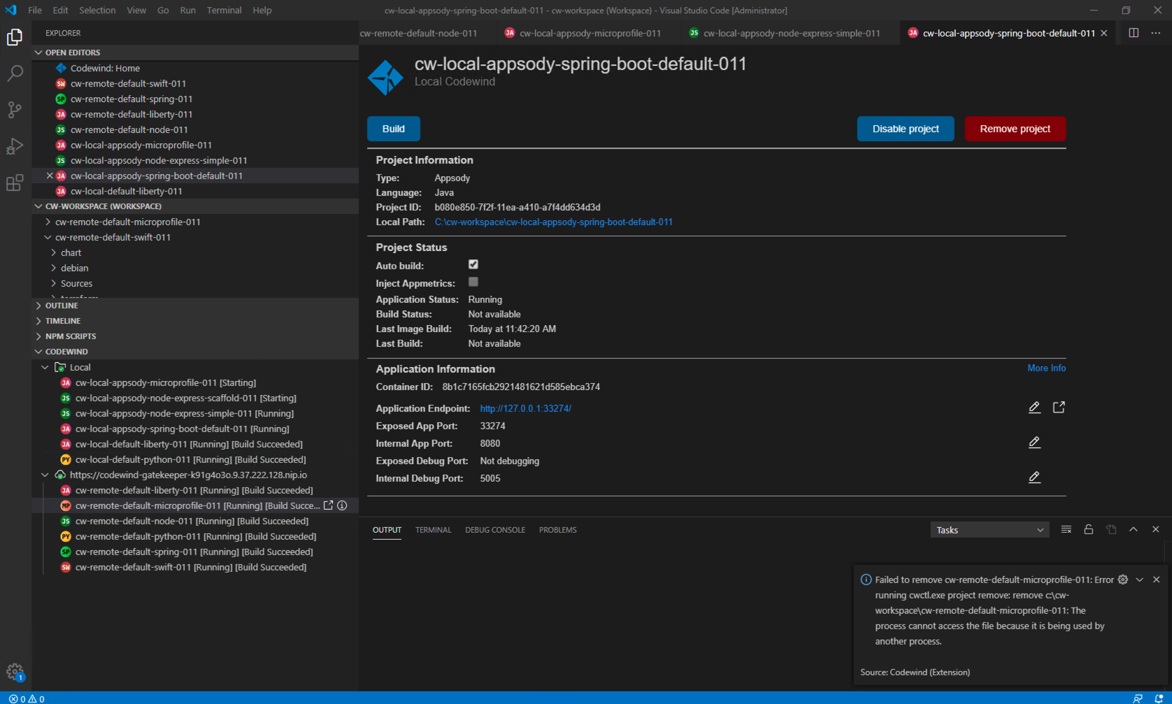
Task: Open Application Endpoint in browser via external-link icon
Action: pyautogui.click(x=1059, y=407)
